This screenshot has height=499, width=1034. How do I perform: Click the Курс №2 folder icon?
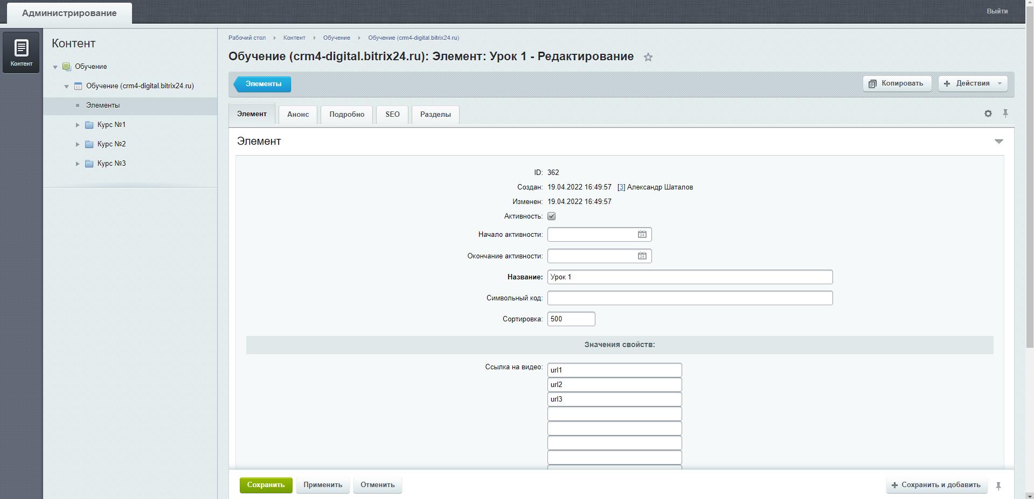(x=89, y=144)
